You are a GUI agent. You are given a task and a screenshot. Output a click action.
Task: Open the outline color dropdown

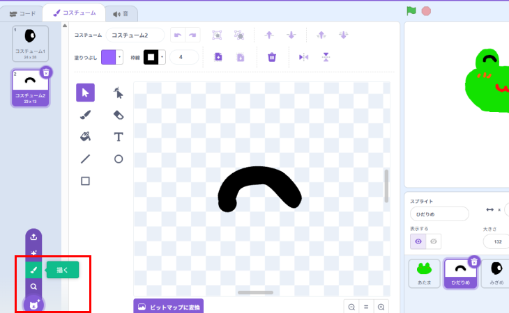(x=162, y=57)
